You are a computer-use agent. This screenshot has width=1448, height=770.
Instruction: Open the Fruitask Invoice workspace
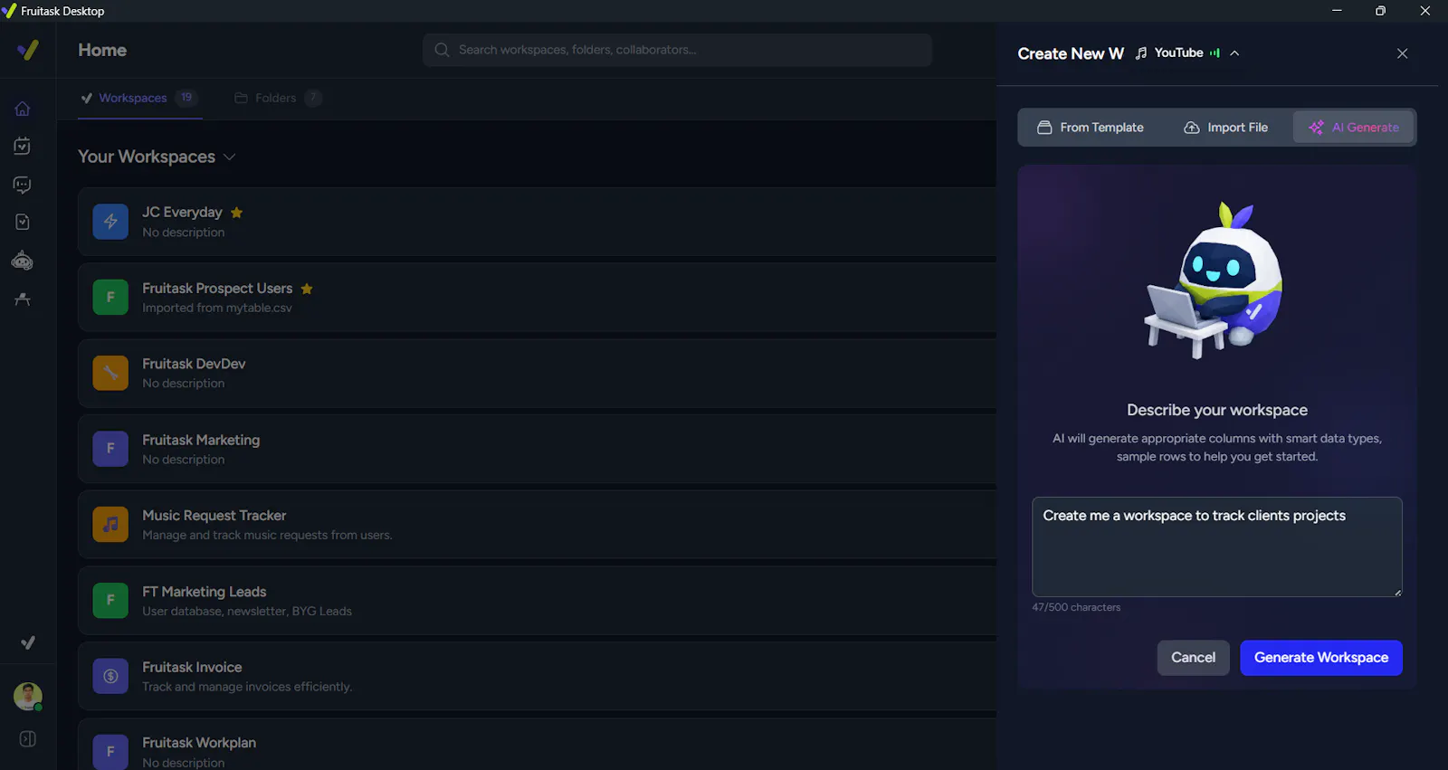pyautogui.click(x=537, y=676)
